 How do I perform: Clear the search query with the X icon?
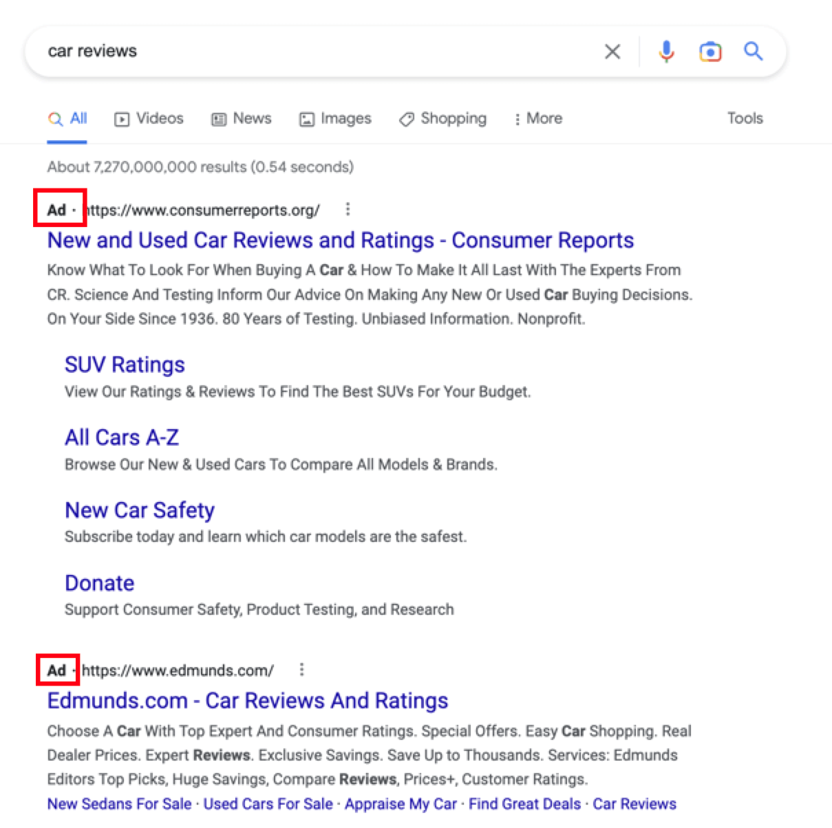(x=612, y=52)
